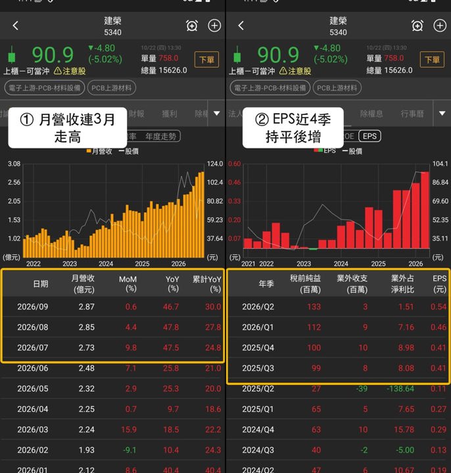Toggle EPS legend series

pyautogui.click(x=325, y=150)
